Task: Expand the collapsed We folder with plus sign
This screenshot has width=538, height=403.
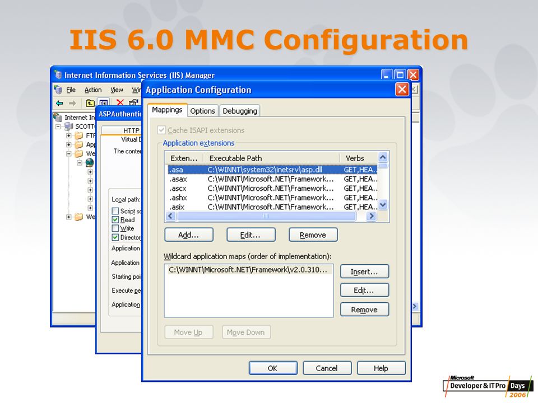Action: (x=68, y=217)
